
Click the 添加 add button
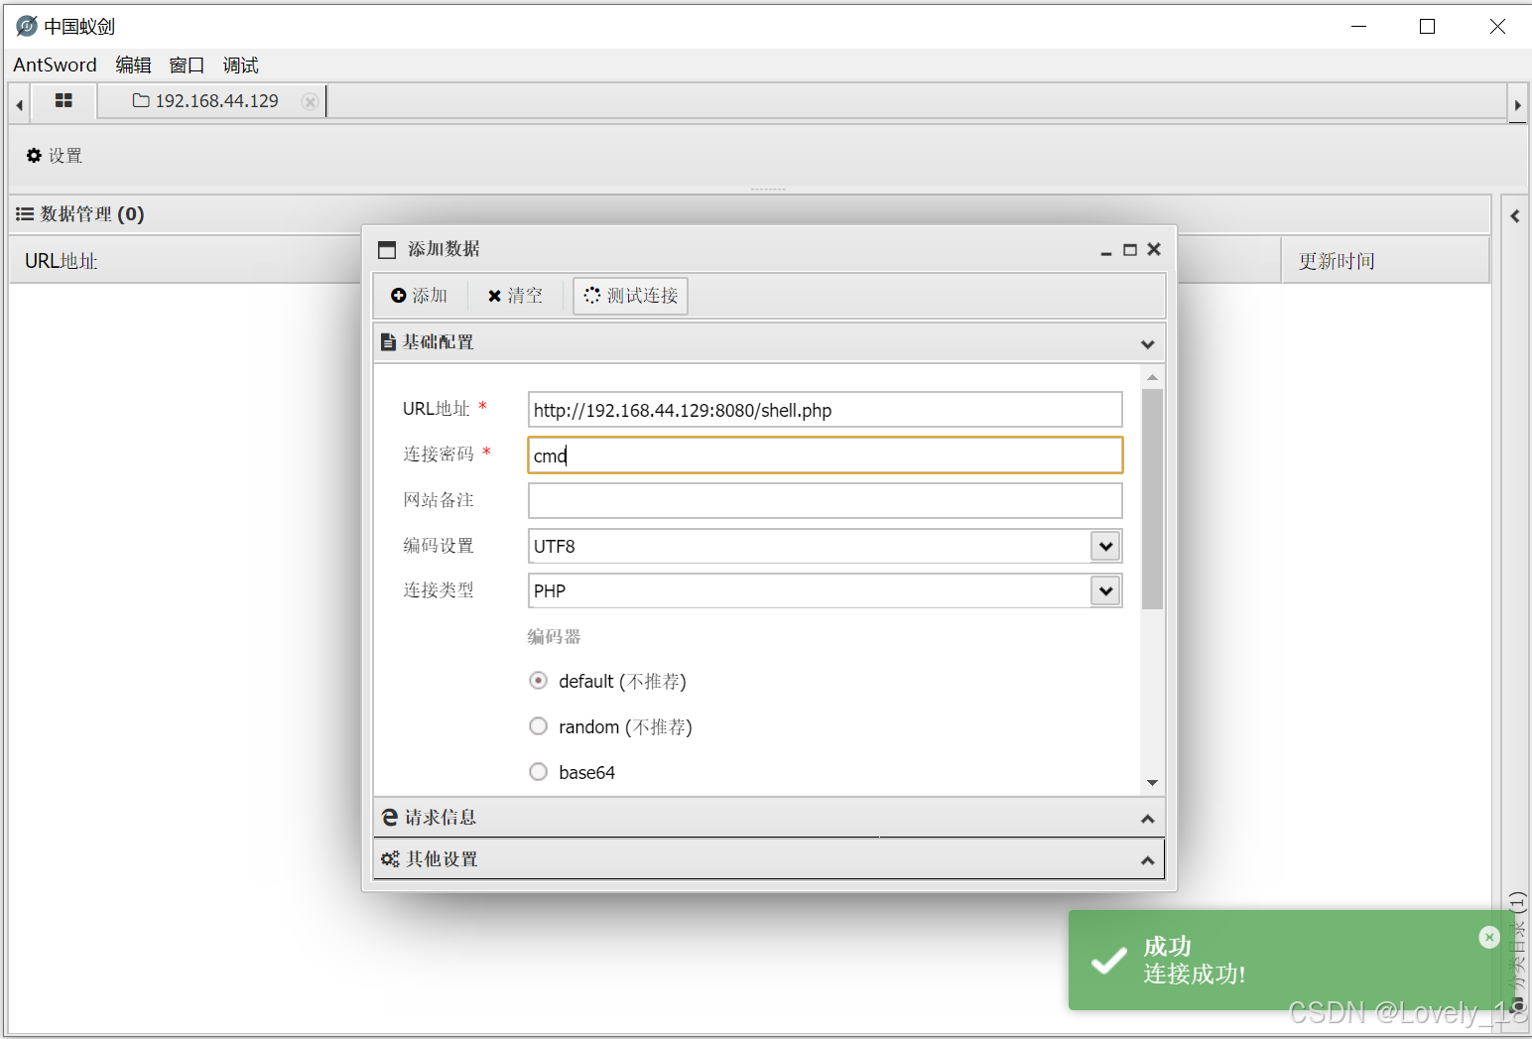pos(419,296)
